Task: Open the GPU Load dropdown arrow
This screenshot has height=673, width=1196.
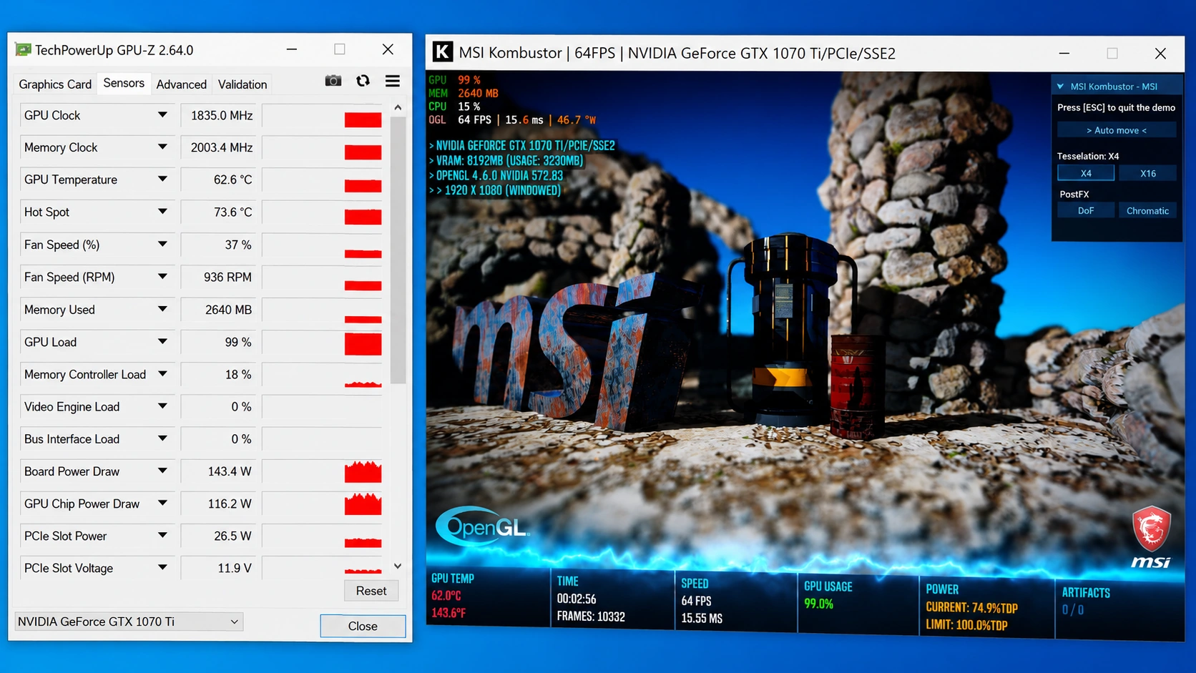Action: [162, 342]
